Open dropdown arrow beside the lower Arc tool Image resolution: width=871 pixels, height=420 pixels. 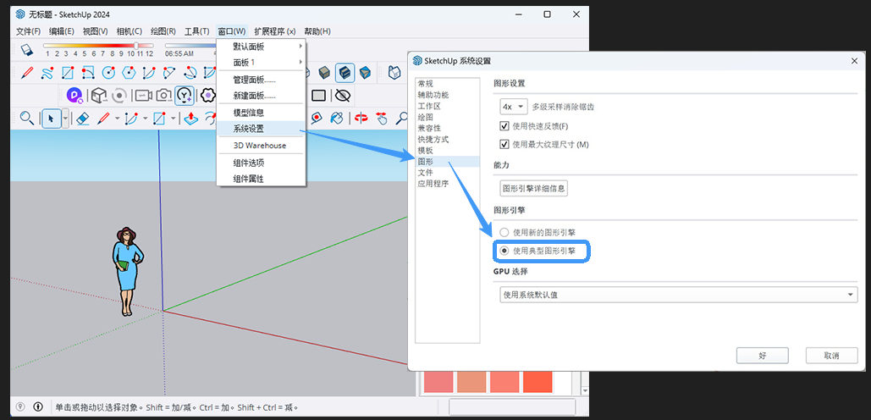coord(146,118)
